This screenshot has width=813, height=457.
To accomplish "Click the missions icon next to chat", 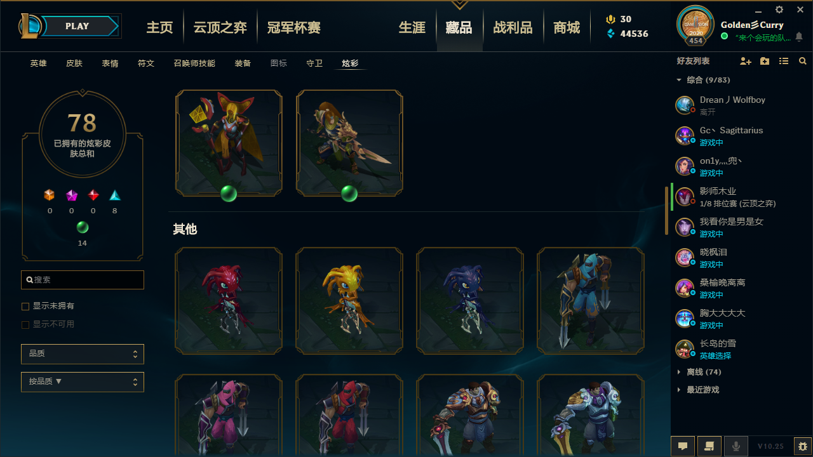I will tap(709, 446).
